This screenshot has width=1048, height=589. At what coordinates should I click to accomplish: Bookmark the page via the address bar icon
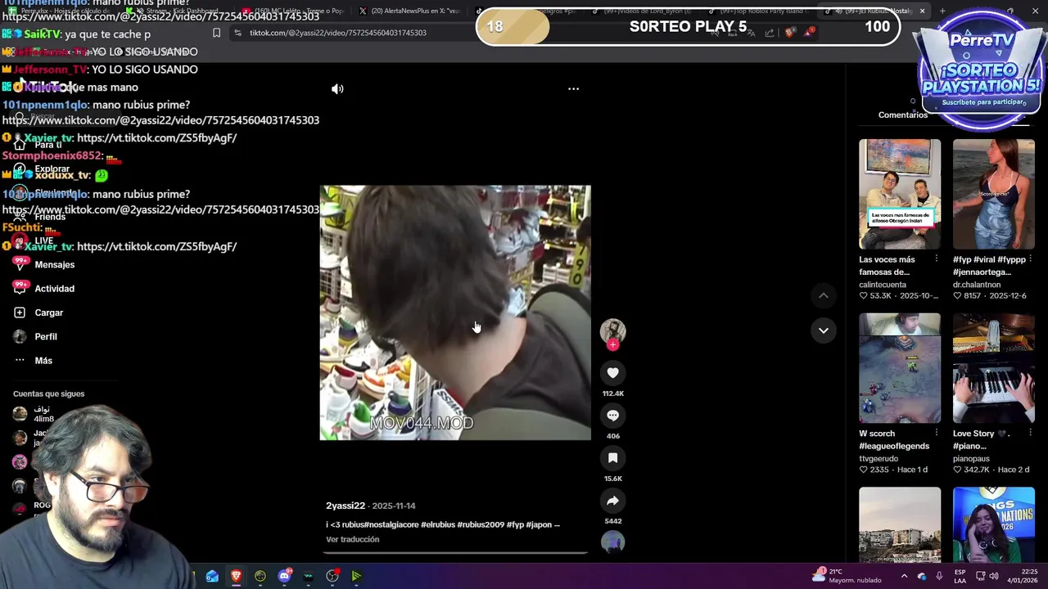[x=216, y=33]
